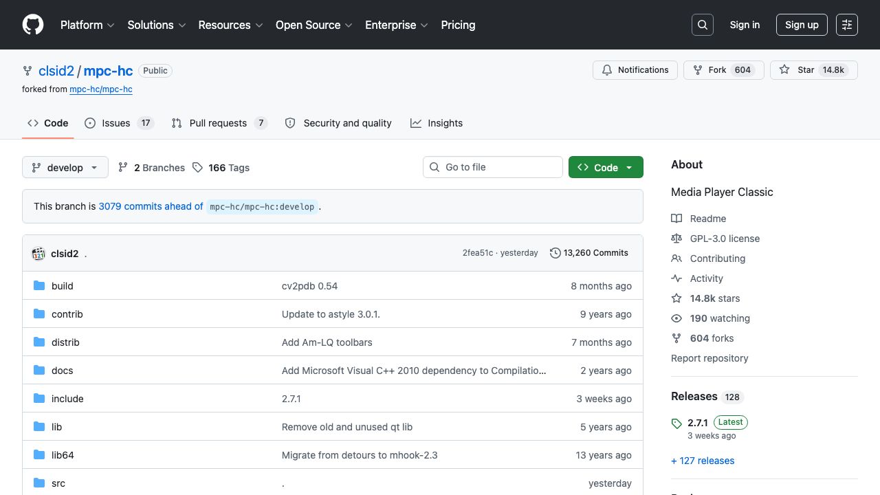Image resolution: width=880 pixels, height=495 pixels.
Task: Expand the Solutions menu
Action: [x=157, y=25]
